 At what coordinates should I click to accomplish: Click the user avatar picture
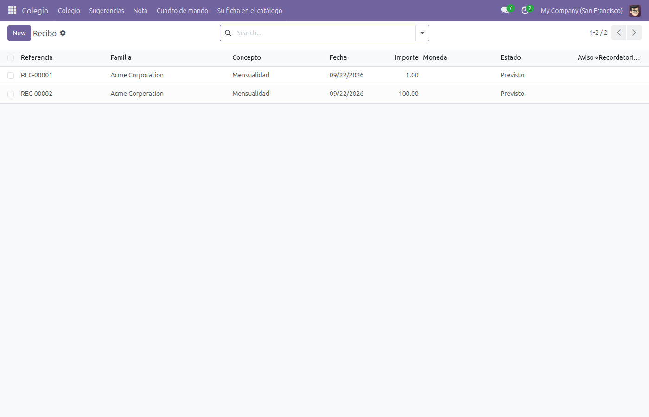coord(635,10)
